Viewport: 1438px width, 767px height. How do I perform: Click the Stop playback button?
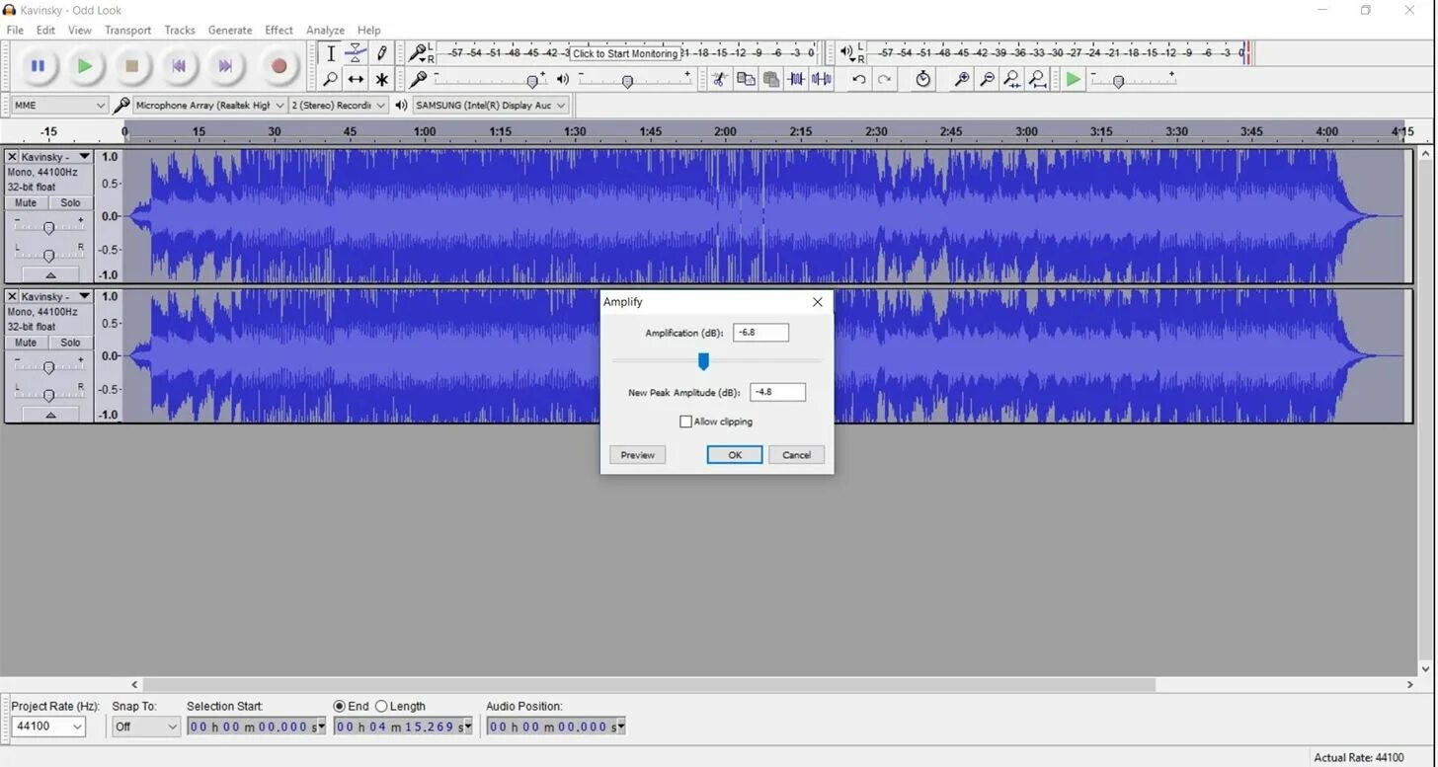tap(131, 66)
